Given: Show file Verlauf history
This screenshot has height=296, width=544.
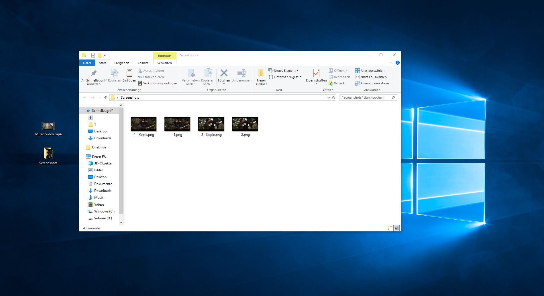Looking at the screenshot, I should point(337,83).
